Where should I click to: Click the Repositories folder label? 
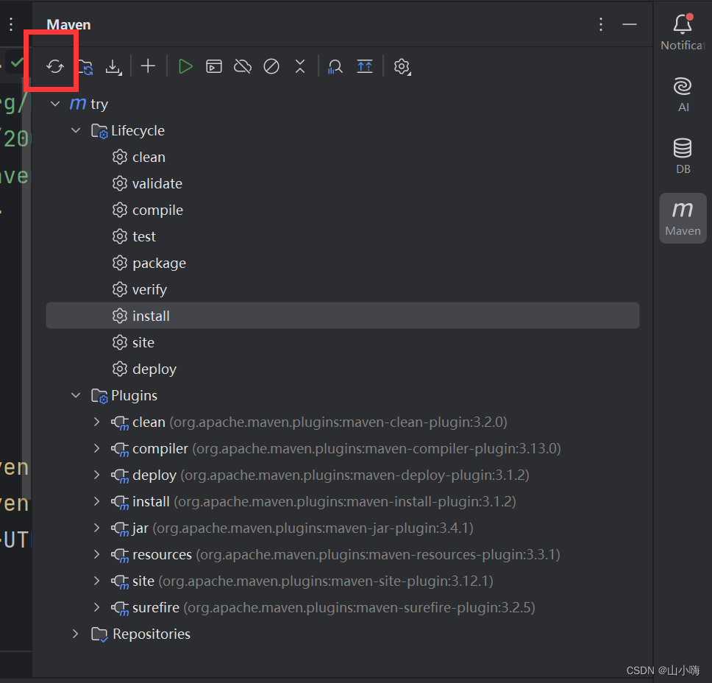pyautogui.click(x=152, y=634)
